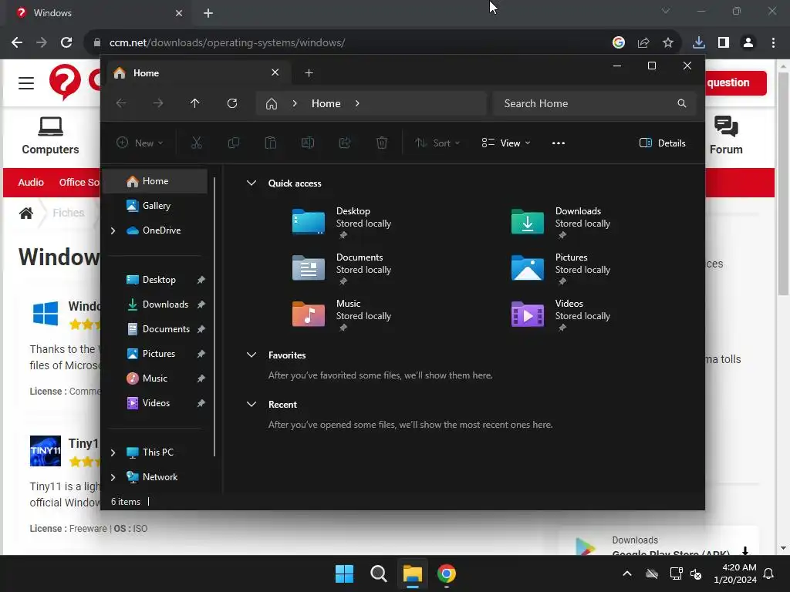Click the File Explorer back arrow
This screenshot has height=592, width=790.
(x=121, y=103)
